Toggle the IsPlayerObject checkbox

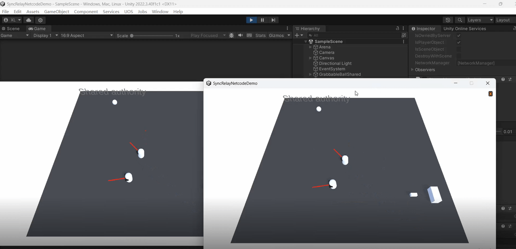[459, 43]
